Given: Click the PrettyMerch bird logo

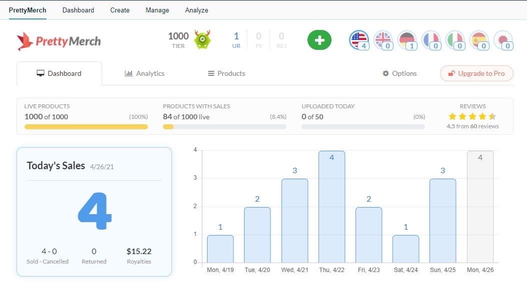Looking at the screenshot, I should [25, 41].
